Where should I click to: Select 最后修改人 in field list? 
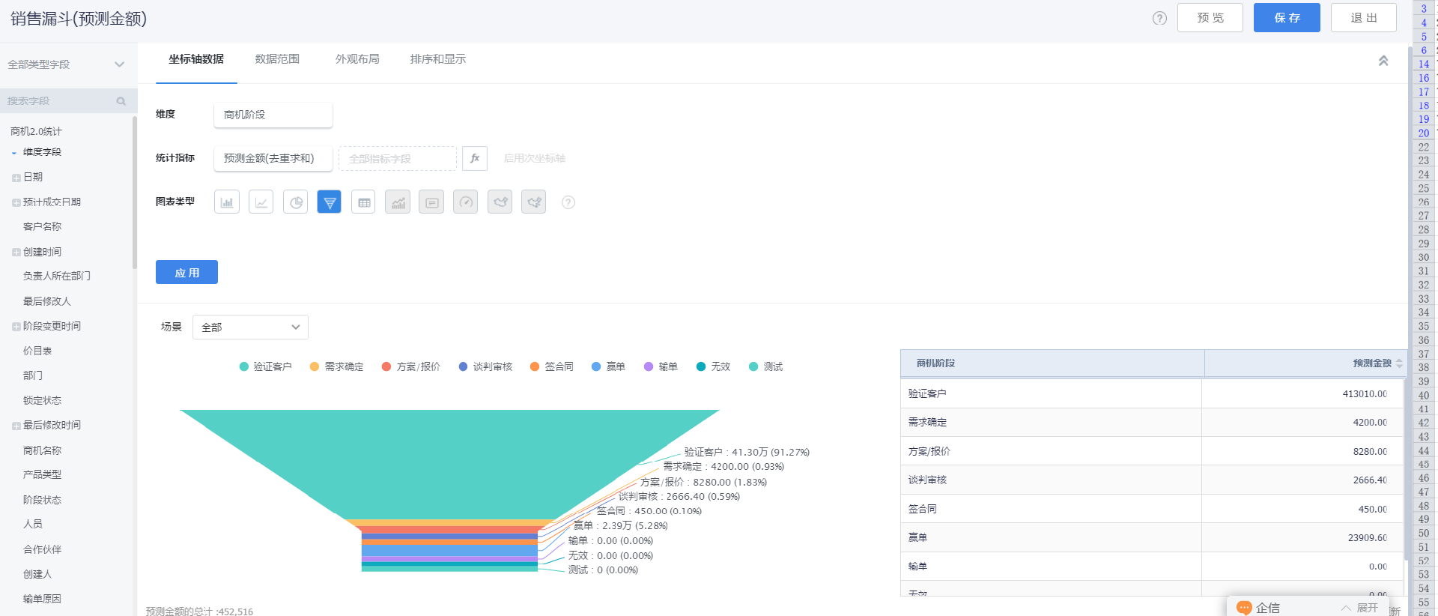pyautogui.click(x=47, y=301)
